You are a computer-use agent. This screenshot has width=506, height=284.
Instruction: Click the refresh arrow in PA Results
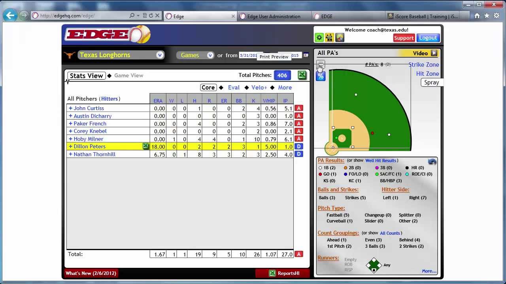tap(432, 162)
